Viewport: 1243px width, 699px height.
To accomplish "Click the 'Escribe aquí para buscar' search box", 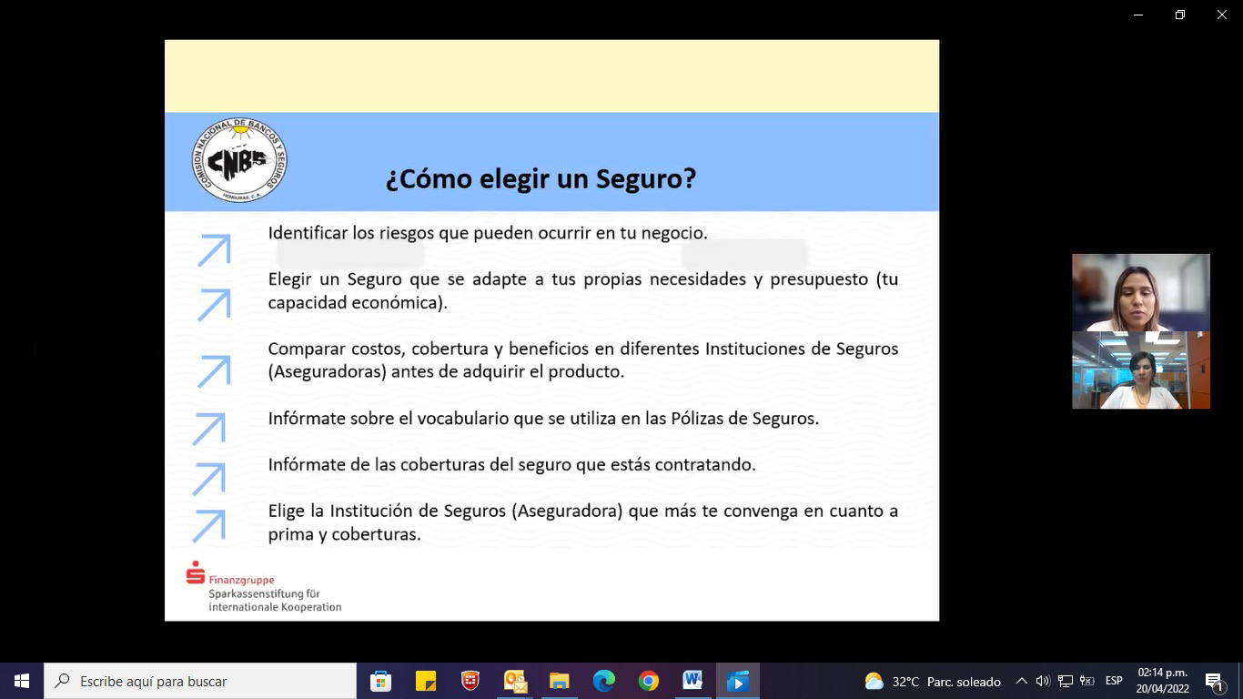I will 200,681.
